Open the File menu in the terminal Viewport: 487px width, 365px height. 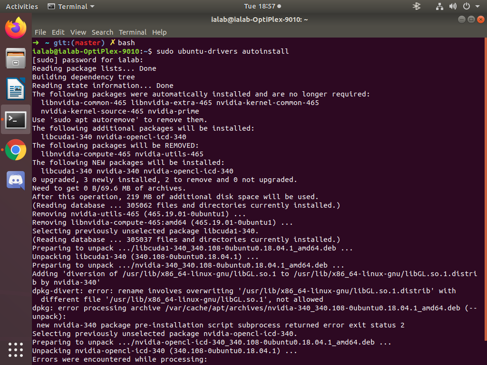[40, 32]
